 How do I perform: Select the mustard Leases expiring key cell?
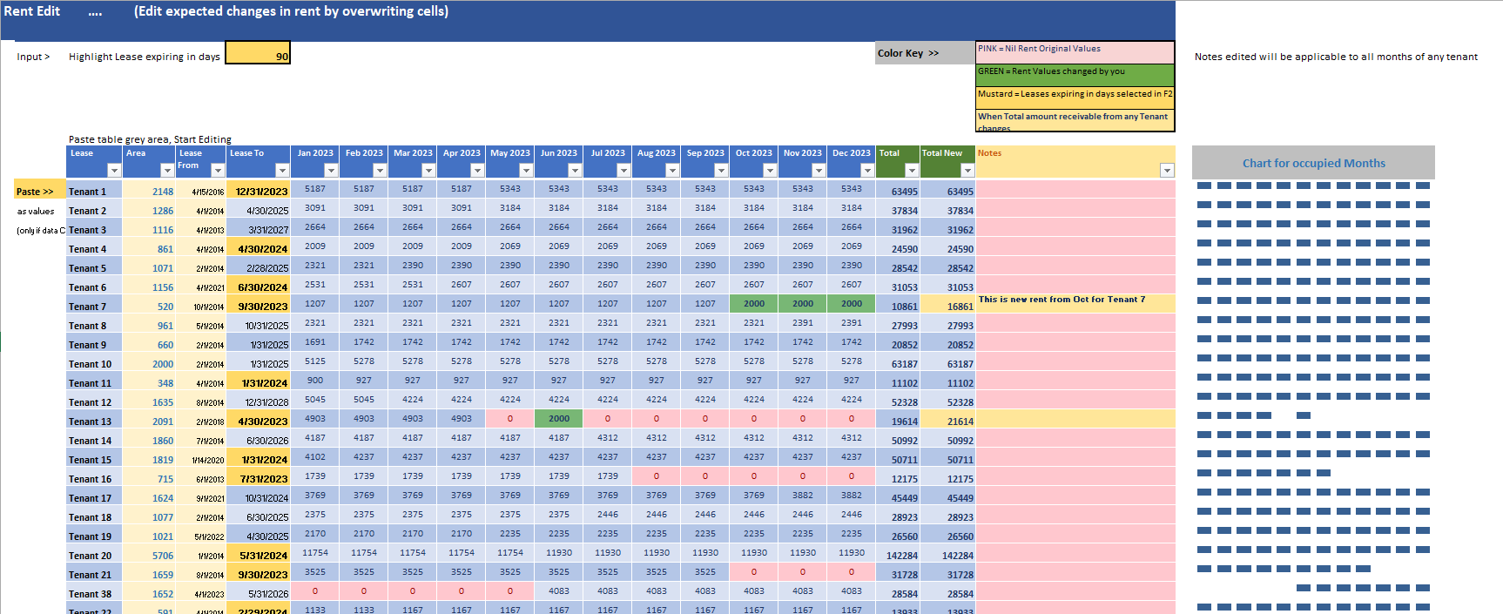click(x=1075, y=98)
